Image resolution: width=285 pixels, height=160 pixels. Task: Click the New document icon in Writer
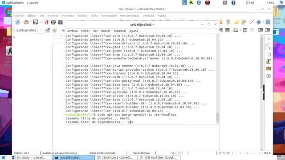point(17,22)
